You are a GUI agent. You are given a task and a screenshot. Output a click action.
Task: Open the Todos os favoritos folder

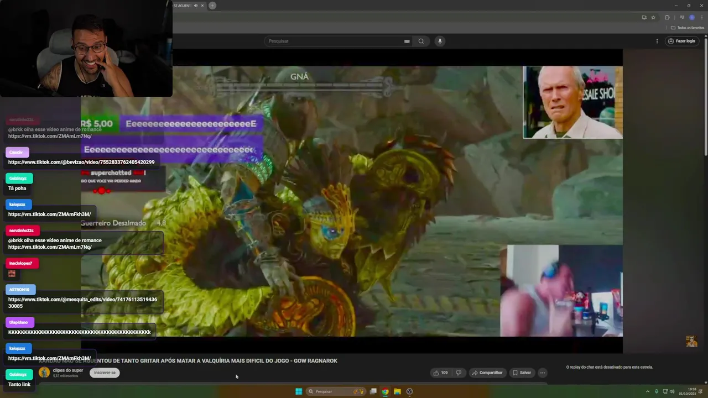coord(688,28)
